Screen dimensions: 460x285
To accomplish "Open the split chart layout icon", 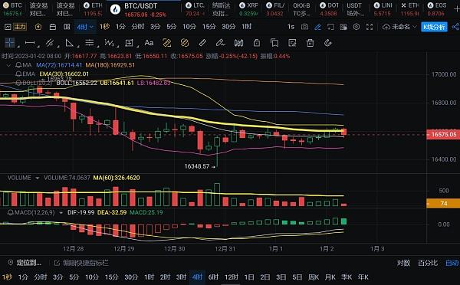I will 67,27.
